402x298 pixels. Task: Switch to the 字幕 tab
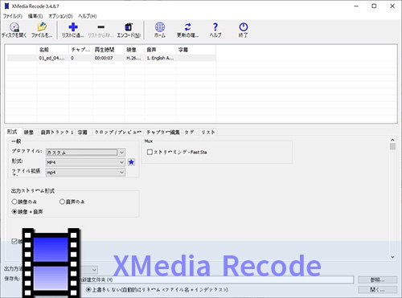point(83,132)
